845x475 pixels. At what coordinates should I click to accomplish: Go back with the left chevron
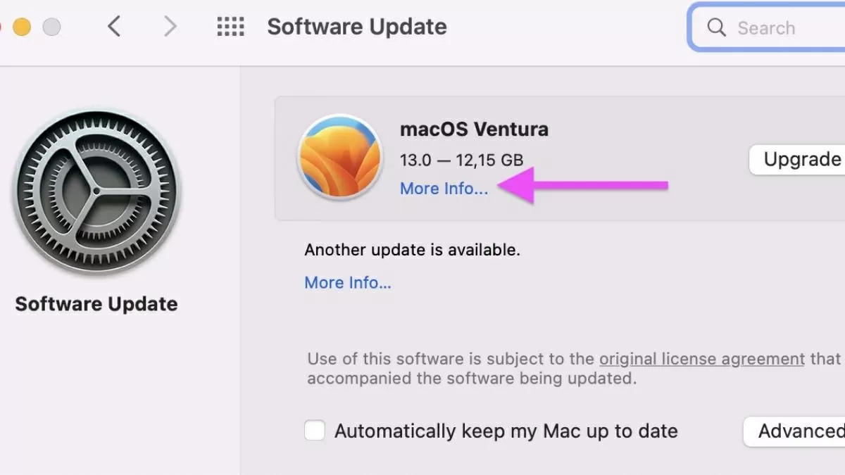click(x=114, y=27)
